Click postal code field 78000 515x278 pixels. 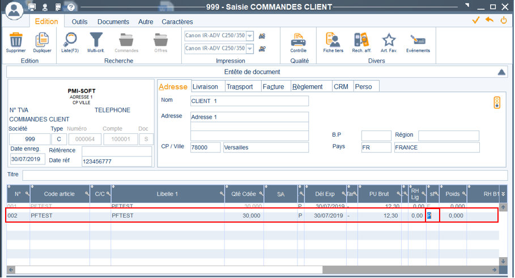click(x=205, y=147)
